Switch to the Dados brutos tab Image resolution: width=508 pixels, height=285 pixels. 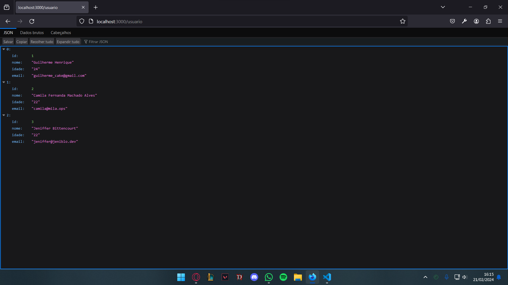pos(32,33)
